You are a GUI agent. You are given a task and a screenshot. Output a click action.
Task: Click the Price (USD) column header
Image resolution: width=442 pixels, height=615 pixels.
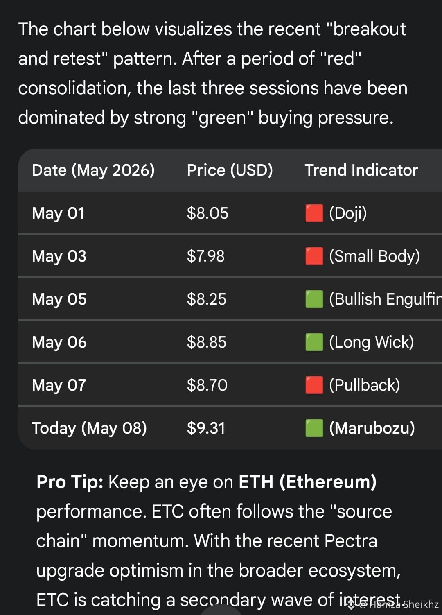230,170
